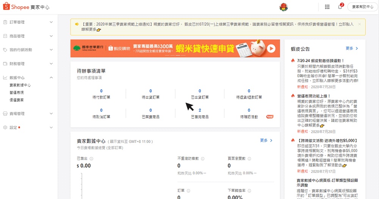Screen dimensions: 379x199
Task: Open the 營運表現功能上線 announcement
Action: click(x=313, y=96)
